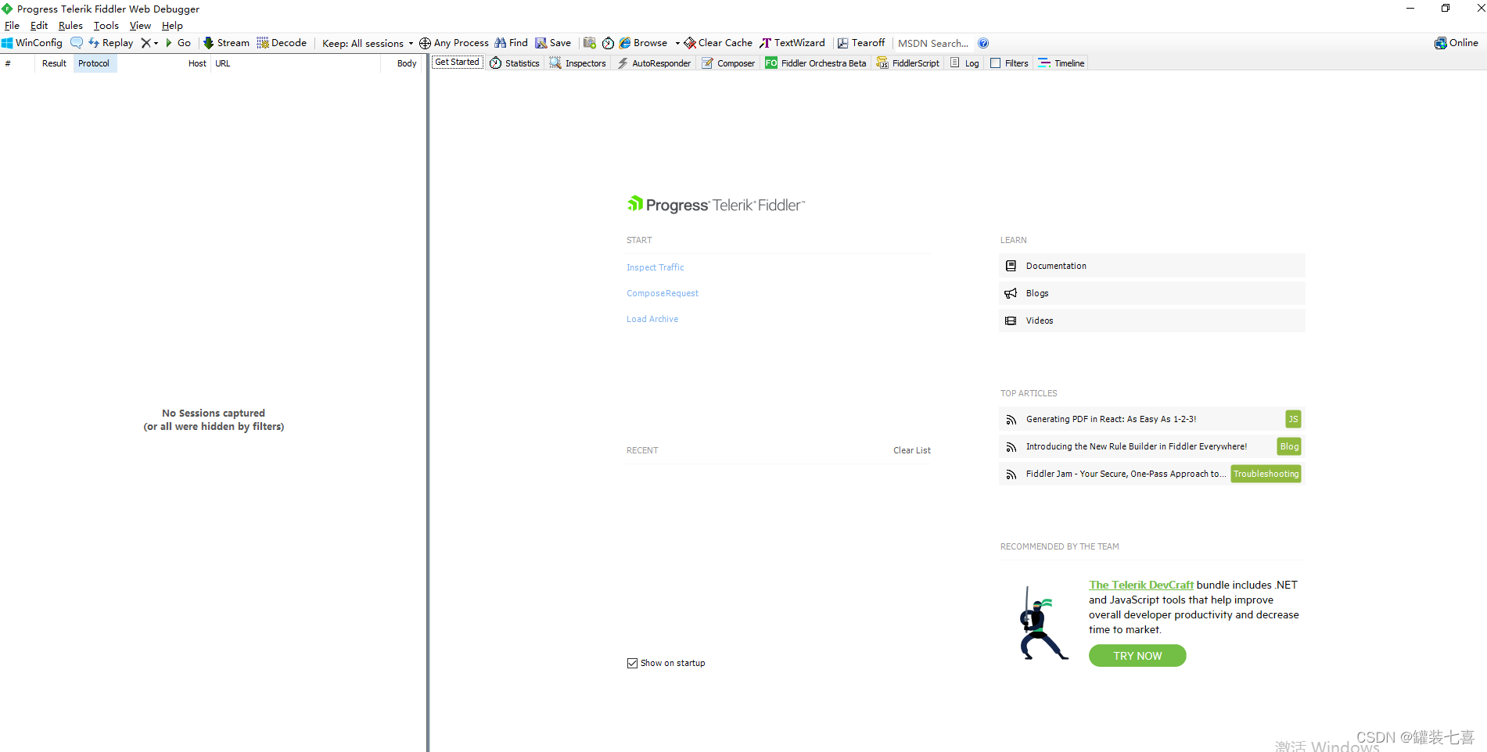The width and height of the screenshot is (1487, 752).
Task: Open The Telerik DevCraft link
Action: coord(1141,585)
